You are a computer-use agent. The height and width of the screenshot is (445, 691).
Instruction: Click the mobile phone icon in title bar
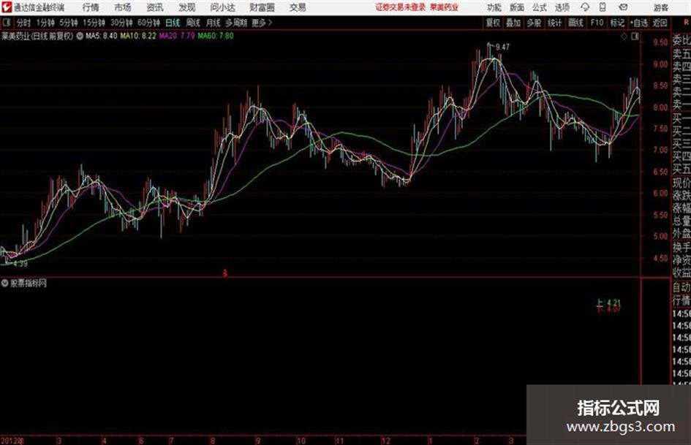603,7
